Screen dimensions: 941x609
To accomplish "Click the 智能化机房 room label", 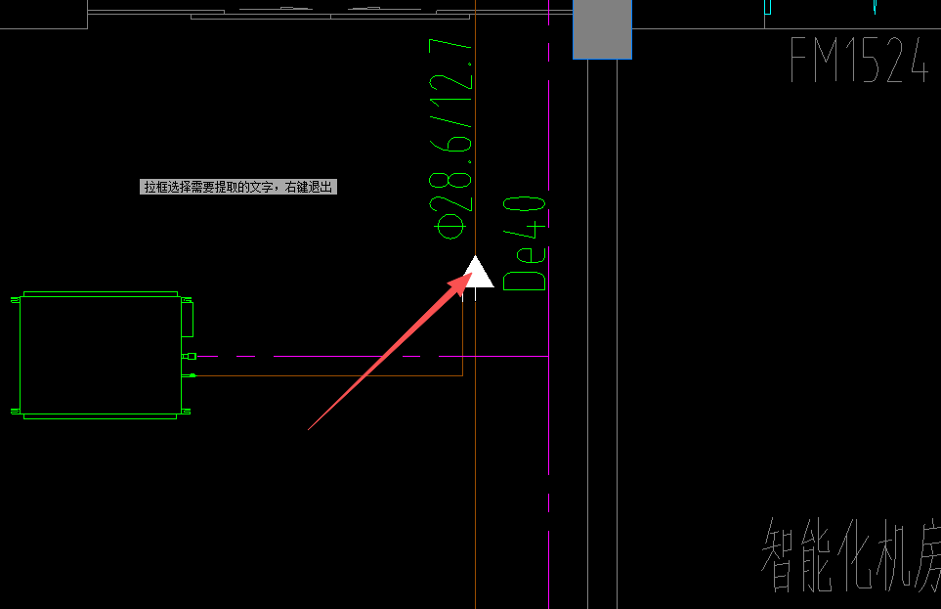I will [851, 554].
